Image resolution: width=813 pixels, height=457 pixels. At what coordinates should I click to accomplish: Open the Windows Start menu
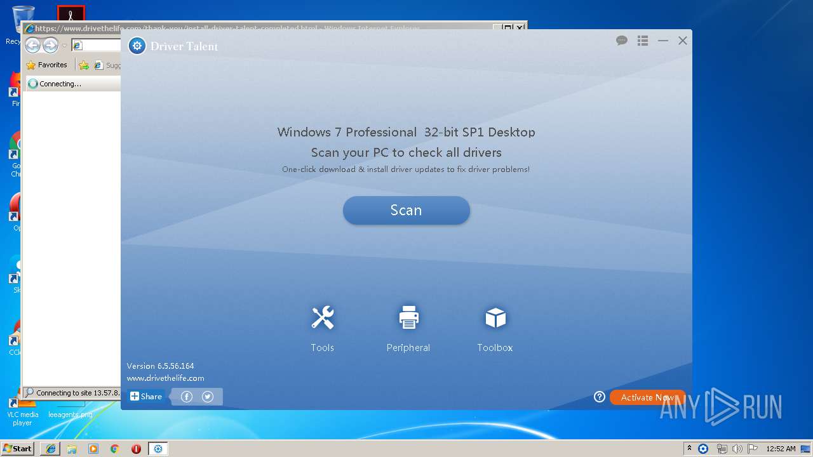click(x=18, y=449)
